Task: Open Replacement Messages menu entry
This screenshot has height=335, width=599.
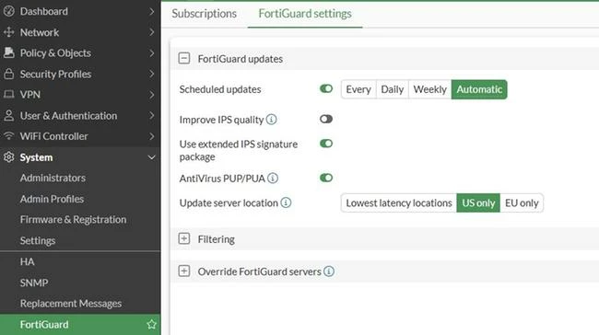Action: tap(71, 304)
